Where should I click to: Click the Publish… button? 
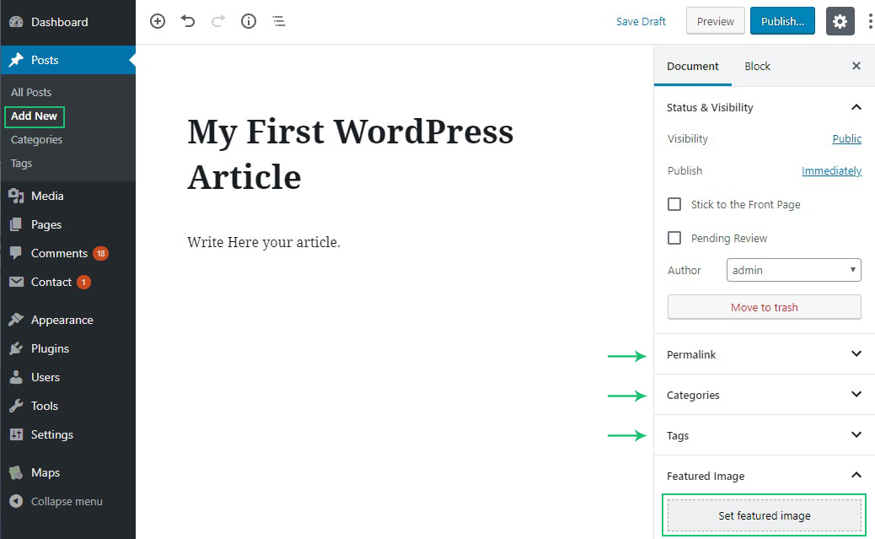pos(782,21)
